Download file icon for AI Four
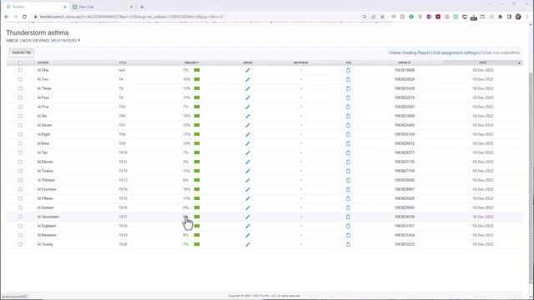 click(x=348, y=98)
